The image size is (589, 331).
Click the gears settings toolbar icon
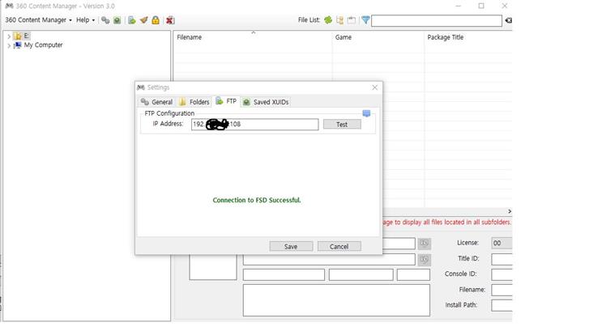click(105, 20)
